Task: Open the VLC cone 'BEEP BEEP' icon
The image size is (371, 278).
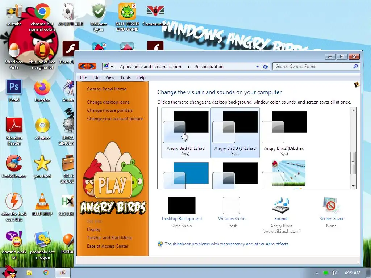Action: coord(42,205)
